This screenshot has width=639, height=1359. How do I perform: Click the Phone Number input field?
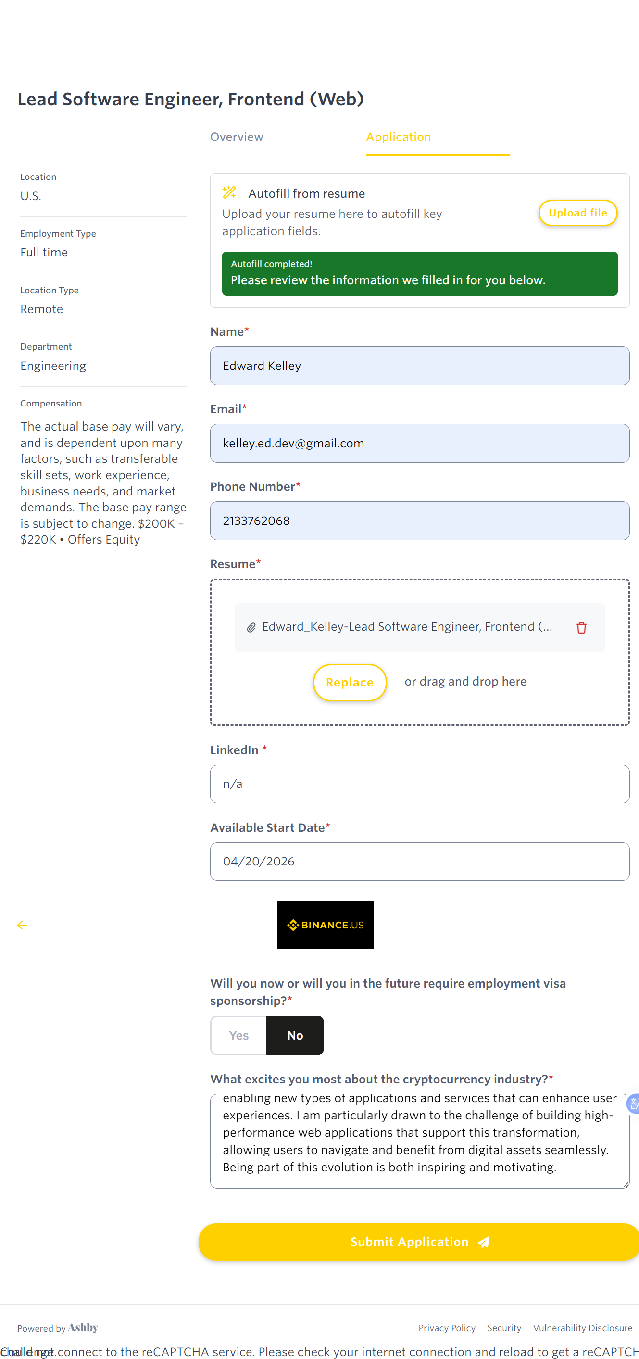[x=419, y=521]
